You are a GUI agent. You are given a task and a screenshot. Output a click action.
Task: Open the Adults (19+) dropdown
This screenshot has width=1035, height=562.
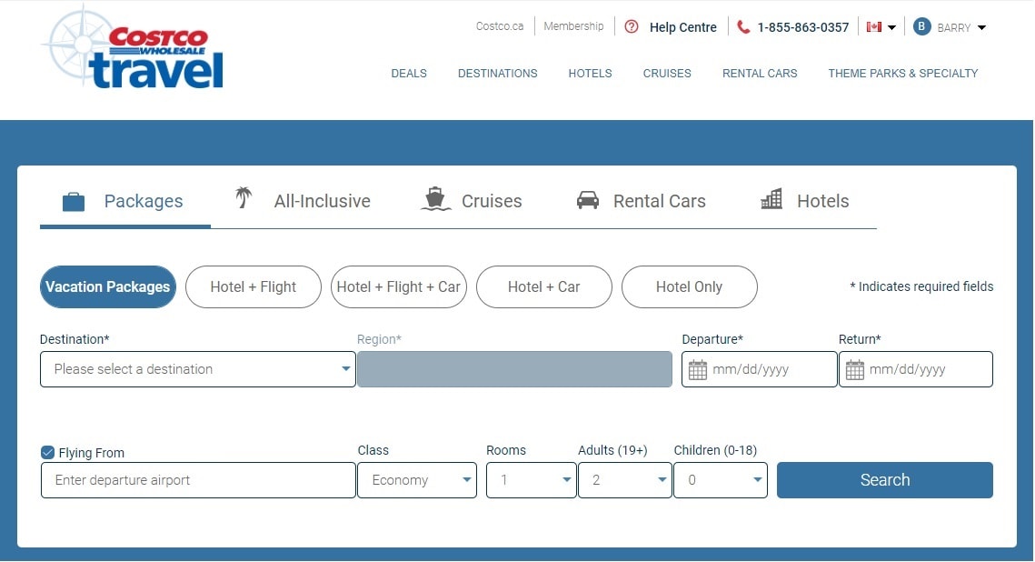tap(624, 480)
